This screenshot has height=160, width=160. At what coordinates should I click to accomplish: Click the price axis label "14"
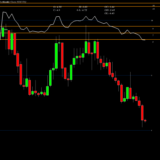152,20
